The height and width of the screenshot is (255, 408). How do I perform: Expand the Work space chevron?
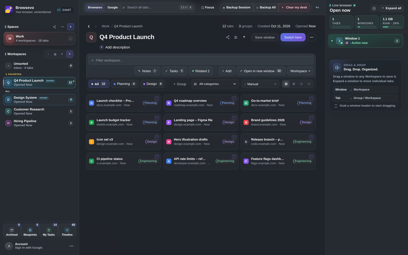pos(70,39)
